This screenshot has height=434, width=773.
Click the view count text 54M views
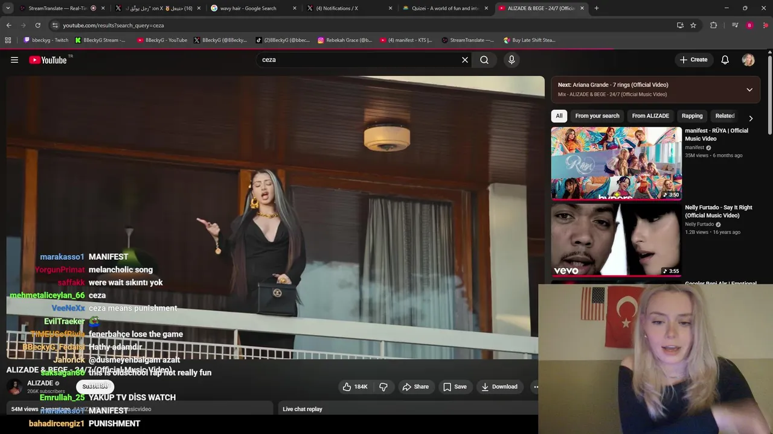tap(25, 409)
